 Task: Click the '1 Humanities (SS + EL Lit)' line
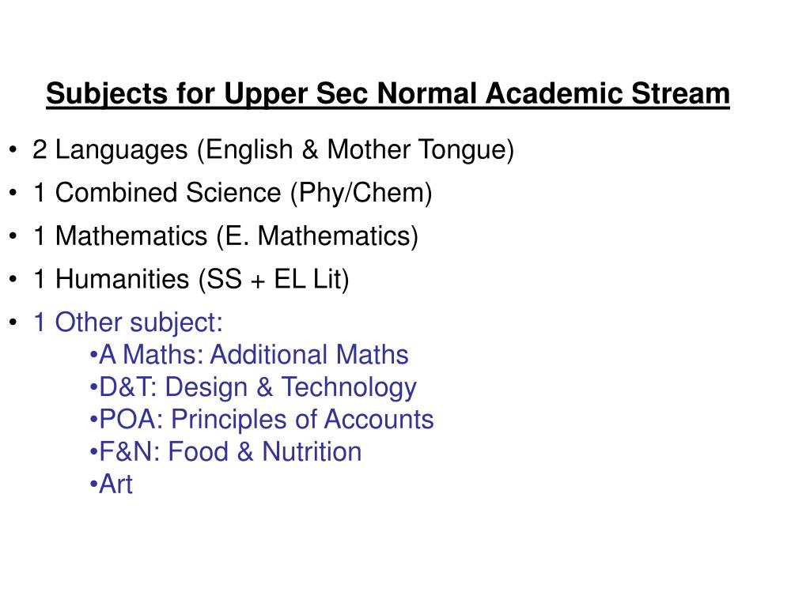point(191,279)
